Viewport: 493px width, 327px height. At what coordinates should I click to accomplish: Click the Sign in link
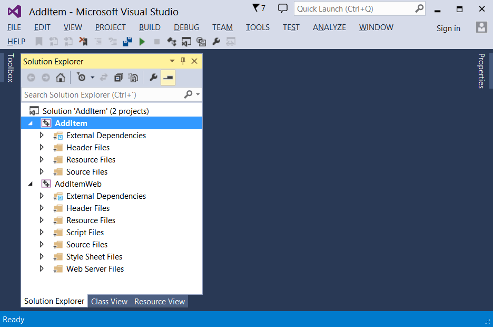point(448,28)
